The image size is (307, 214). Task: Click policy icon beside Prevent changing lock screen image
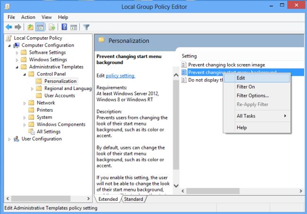(184, 65)
